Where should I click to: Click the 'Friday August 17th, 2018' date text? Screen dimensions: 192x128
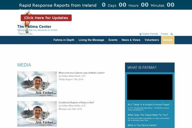(71, 79)
